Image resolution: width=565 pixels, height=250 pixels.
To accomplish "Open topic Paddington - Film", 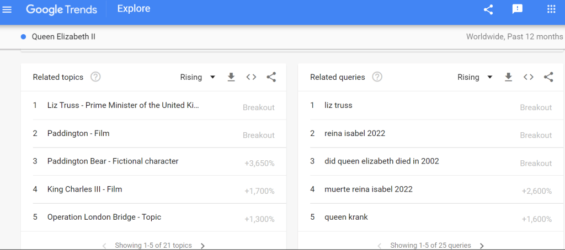I will pyautogui.click(x=78, y=133).
